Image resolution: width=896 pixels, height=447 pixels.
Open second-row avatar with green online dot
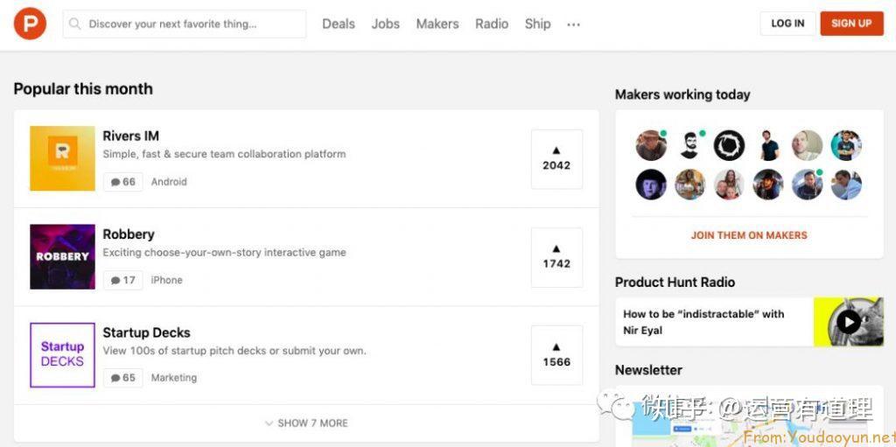[x=807, y=185]
